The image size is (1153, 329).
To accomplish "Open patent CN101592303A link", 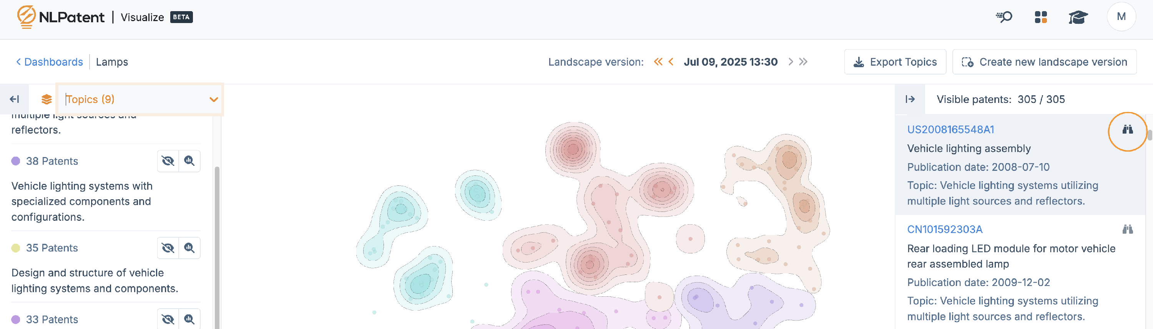I will (x=944, y=229).
